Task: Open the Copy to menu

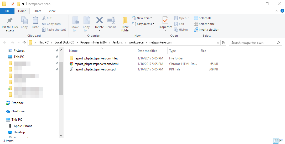Action: click(x=86, y=24)
